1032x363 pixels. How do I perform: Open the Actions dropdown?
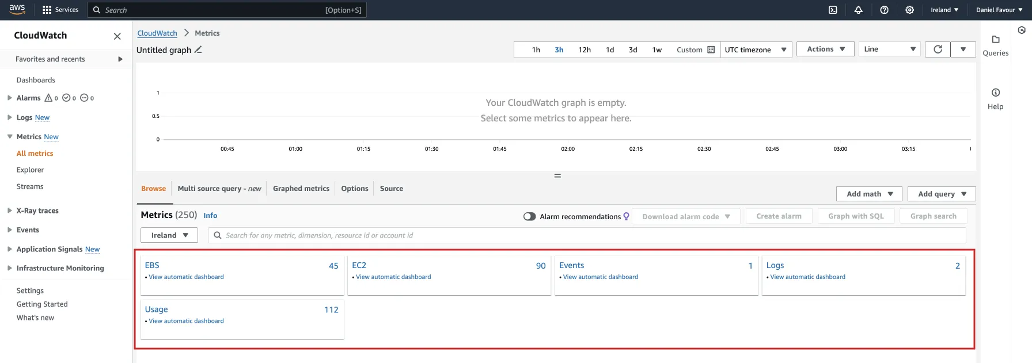tap(825, 49)
